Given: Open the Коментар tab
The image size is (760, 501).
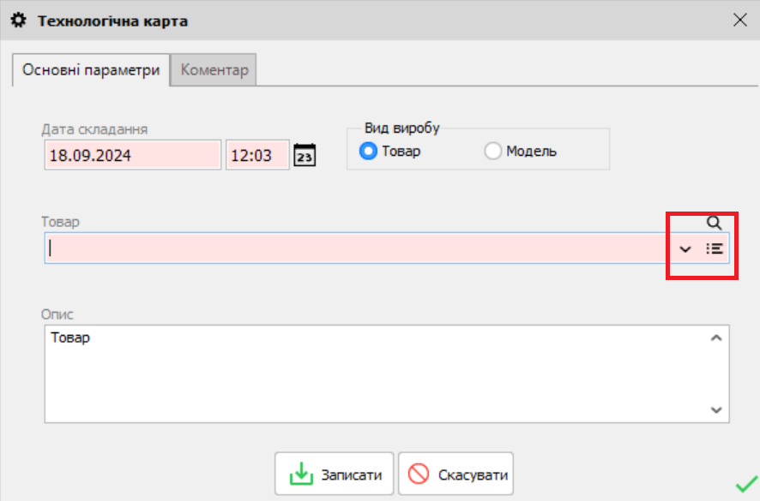Looking at the screenshot, I should point(214,70).
